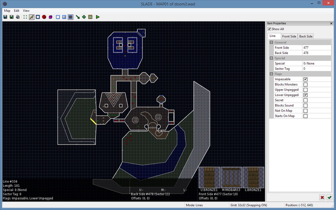Switch to Sectors edit mode
This screenshot has height=210, width=336.
point(37,17)
